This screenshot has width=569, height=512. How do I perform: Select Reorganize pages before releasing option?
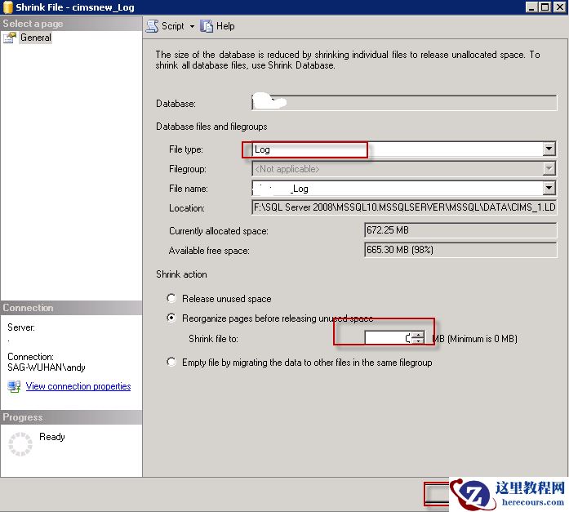click(171, 318)
